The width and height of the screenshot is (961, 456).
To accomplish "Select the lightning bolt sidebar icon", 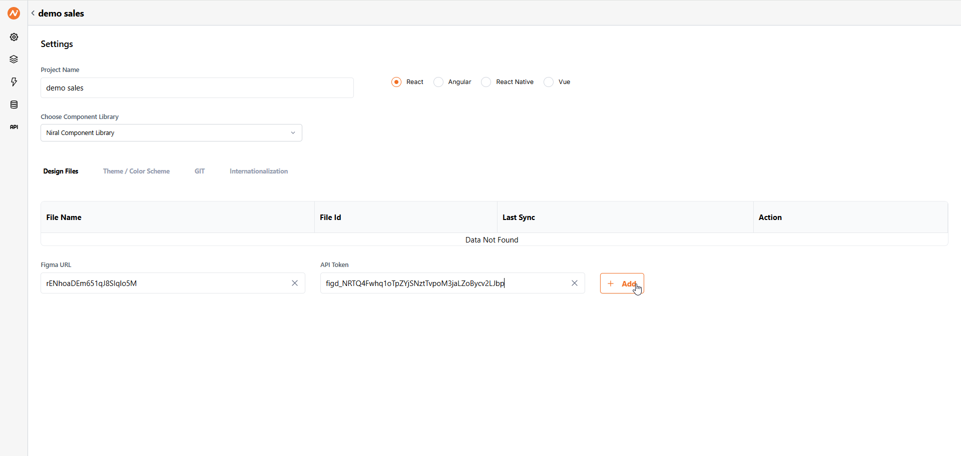I will click(x=14, y=81).
